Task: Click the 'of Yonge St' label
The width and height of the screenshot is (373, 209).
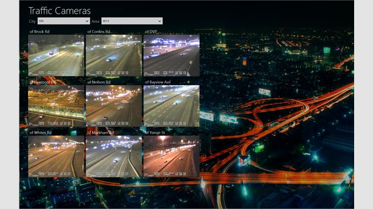Action: coord(155,133)
